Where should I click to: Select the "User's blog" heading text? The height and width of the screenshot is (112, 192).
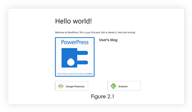pyautogui.click(x=108, y=40)
